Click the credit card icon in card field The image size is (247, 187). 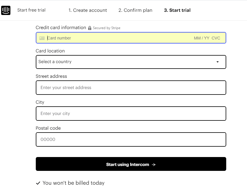(42, 38)
